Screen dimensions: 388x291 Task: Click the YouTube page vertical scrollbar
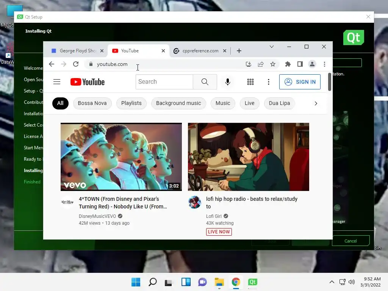point(330,82)
